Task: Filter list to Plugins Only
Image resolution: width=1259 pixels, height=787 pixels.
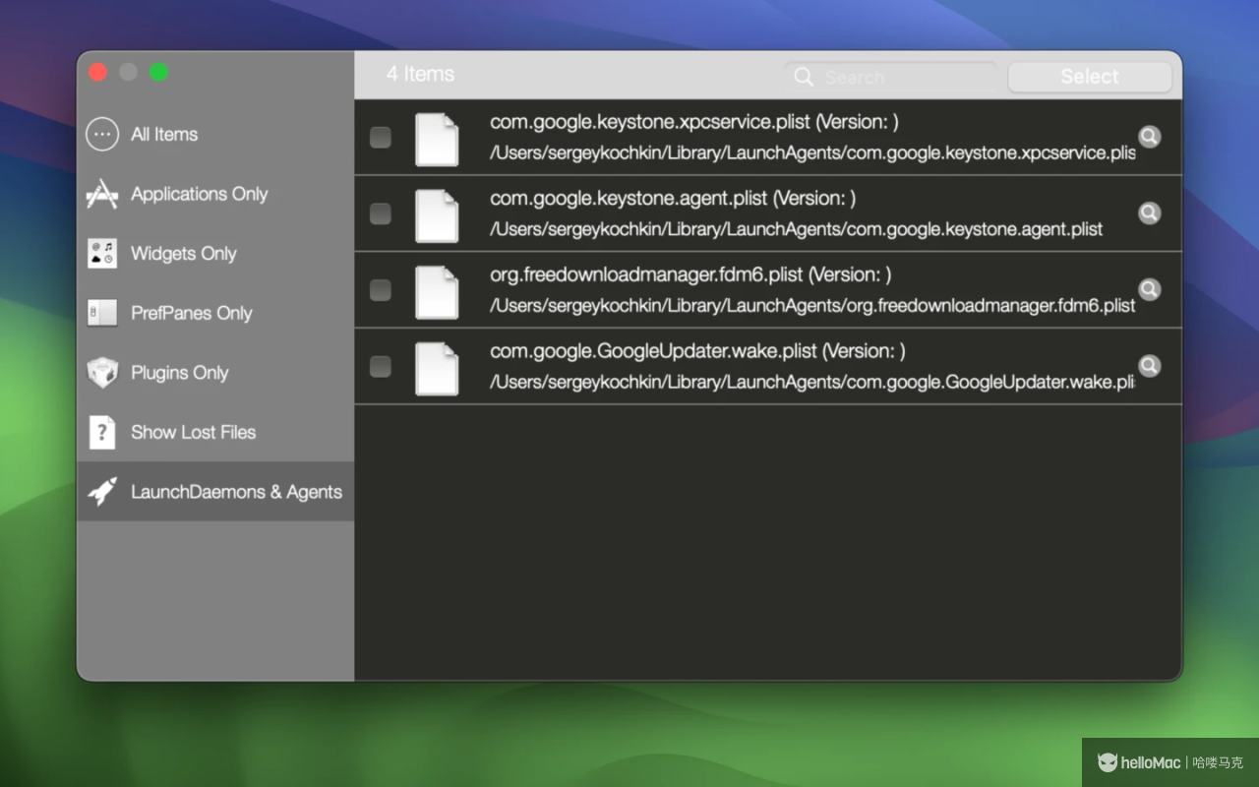Action: click(215, 373)
